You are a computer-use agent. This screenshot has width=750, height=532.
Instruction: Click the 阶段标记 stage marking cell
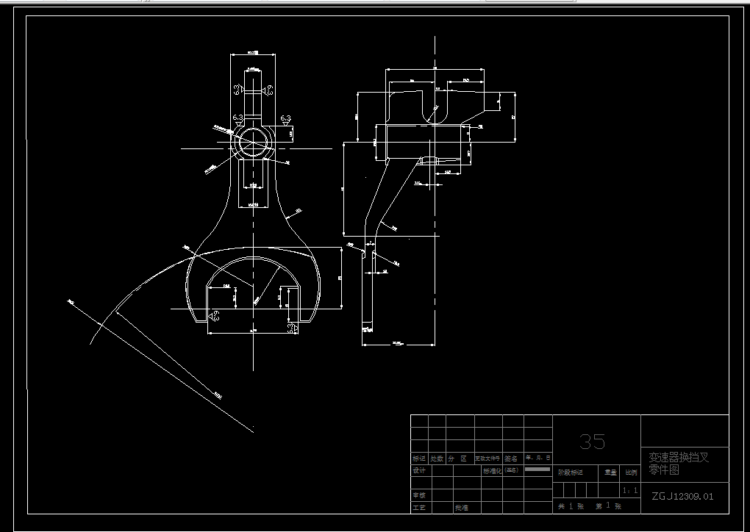click(571, 472)
